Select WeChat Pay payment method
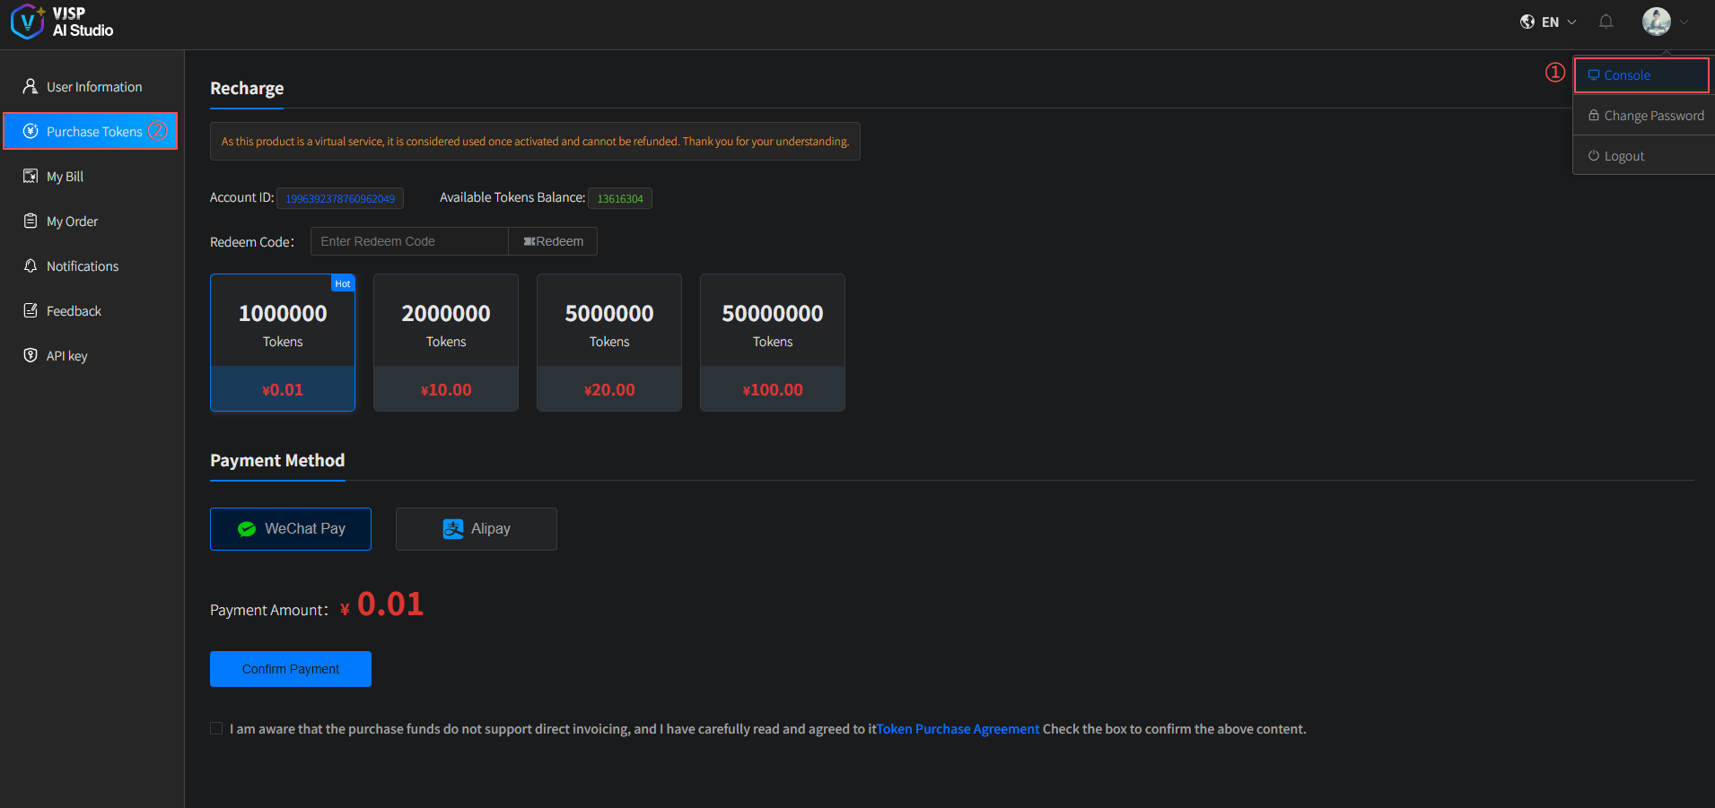This screenshot has width=1715, height=808. pos(291,529)
